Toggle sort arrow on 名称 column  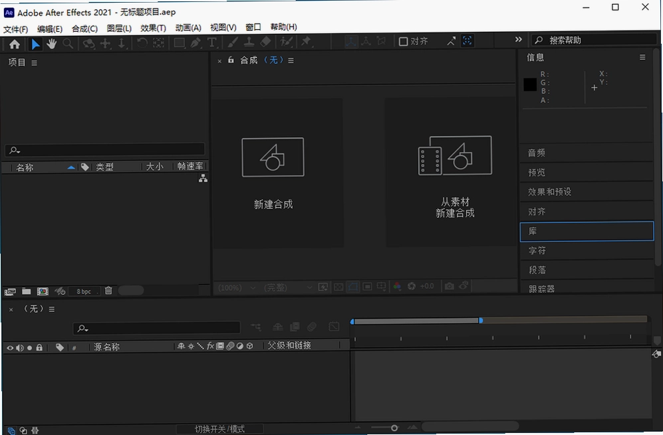[x=71, y=167]
